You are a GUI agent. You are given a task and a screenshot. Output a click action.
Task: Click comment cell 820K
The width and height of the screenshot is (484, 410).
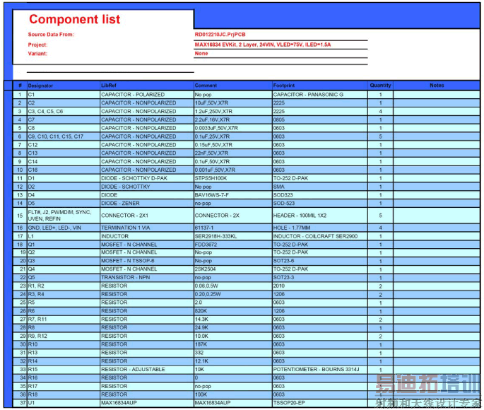(233, 311)
